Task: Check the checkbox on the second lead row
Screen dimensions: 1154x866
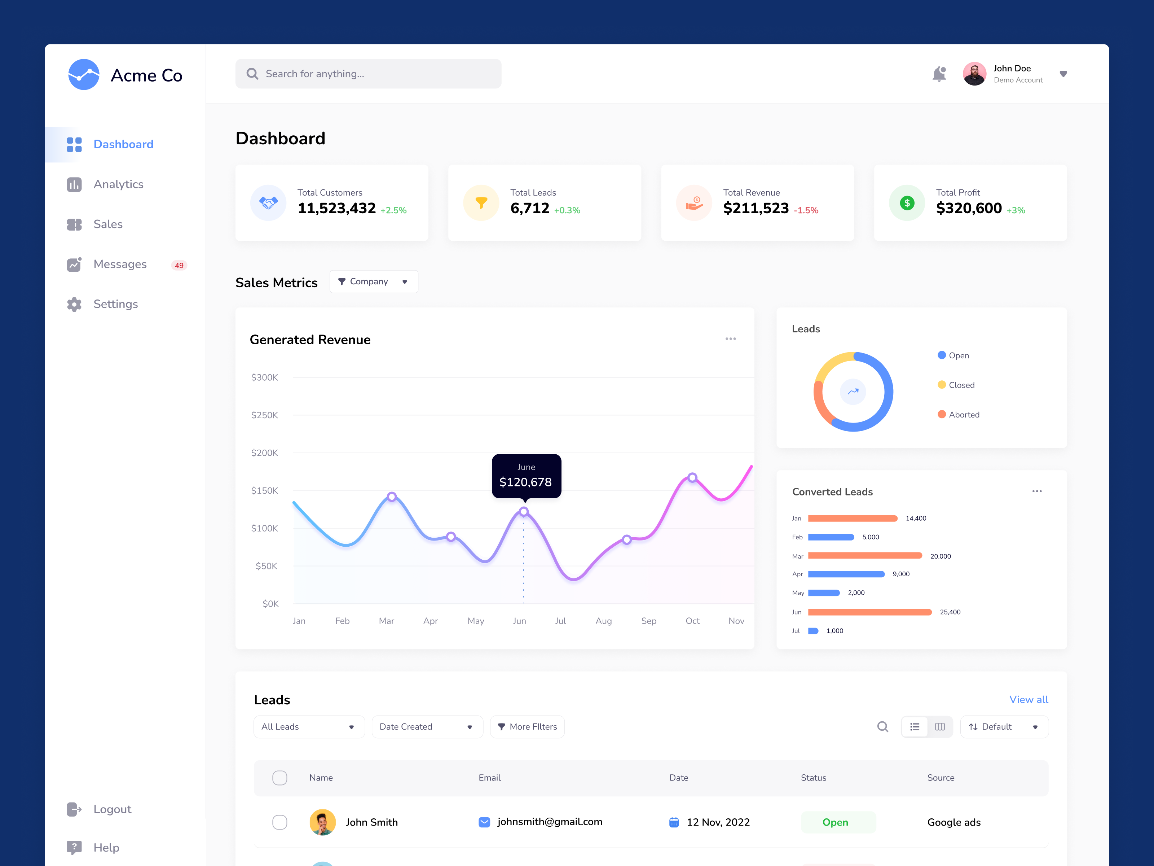Action: point(279,864)
